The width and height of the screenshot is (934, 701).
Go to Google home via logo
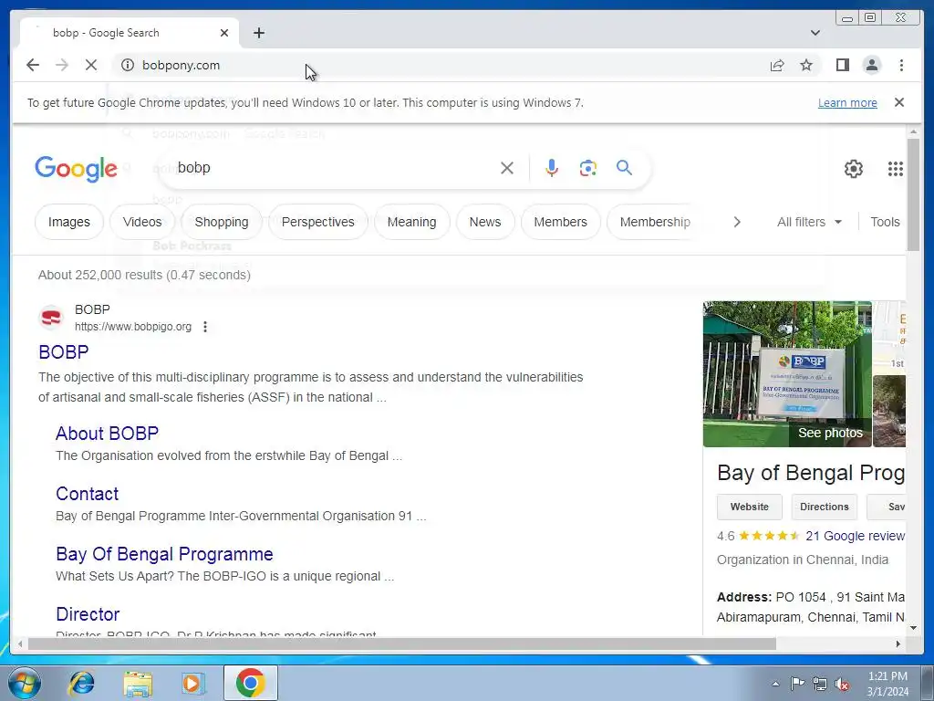coord(76,169)
